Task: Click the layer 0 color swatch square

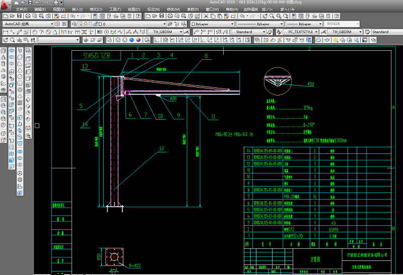Action: click(100, 24)
